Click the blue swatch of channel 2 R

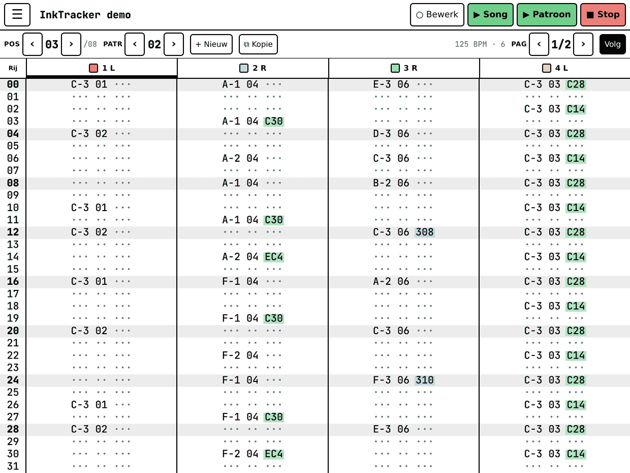tap(244, 68)
